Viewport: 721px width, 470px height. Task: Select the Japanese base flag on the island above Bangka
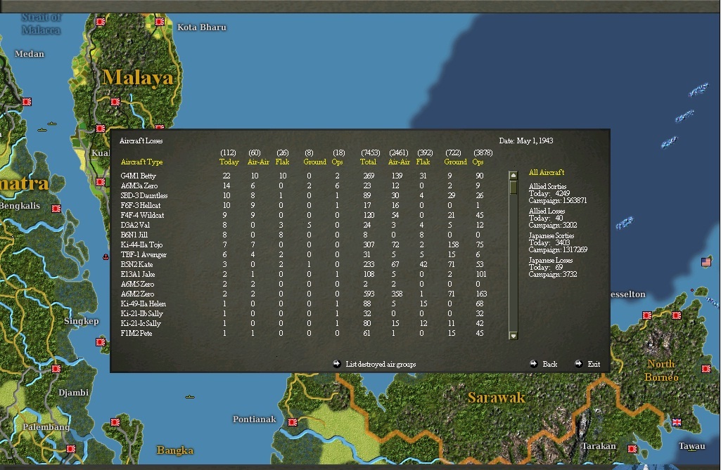(115, 422)
